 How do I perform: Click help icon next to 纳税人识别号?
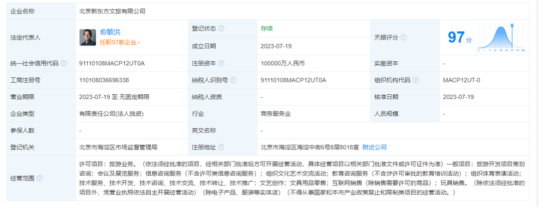coord(233,80)
